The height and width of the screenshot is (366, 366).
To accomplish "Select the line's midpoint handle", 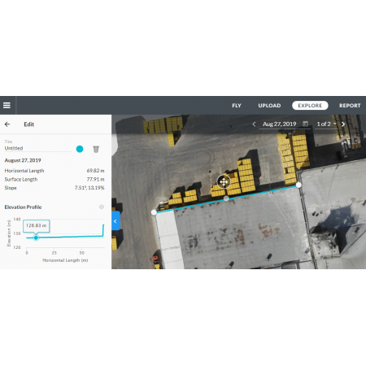I will tap(226, 198).
